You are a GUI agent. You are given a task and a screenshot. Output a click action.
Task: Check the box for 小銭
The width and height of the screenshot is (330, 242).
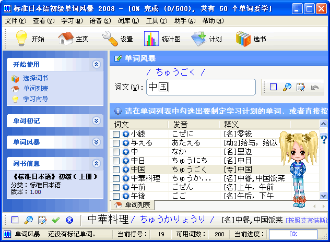click(116, 134)
